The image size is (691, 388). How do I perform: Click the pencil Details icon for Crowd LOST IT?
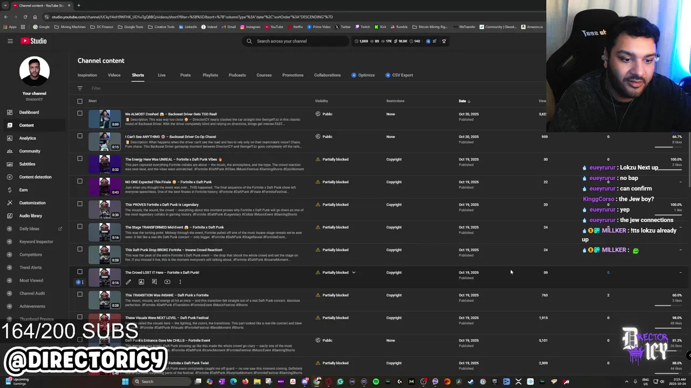(x=128, y=282)
